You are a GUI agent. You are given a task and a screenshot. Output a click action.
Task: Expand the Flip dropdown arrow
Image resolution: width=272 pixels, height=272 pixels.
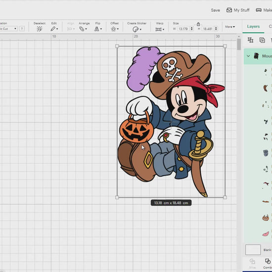click(101, 29)
